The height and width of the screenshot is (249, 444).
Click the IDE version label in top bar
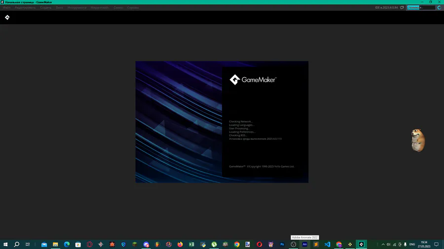pos(386,7)
